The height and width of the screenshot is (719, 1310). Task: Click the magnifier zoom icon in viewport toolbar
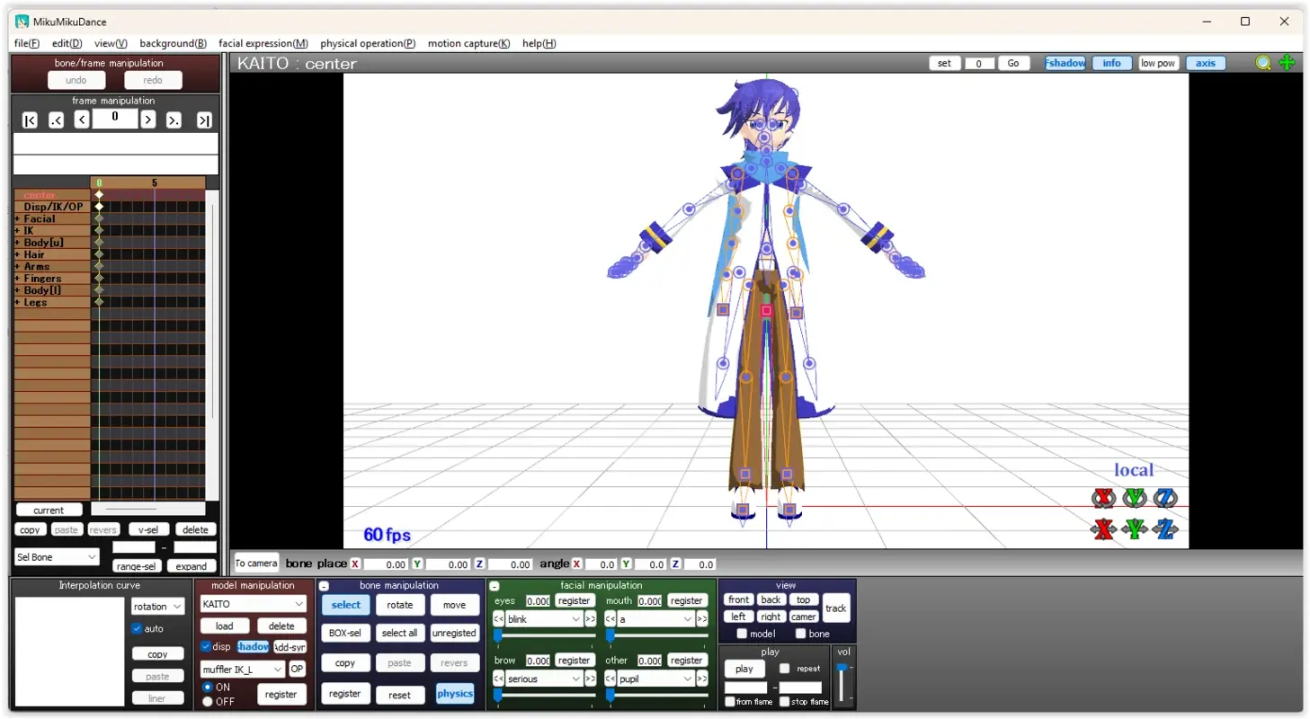pyautogui.click(x=1262, y=63)
